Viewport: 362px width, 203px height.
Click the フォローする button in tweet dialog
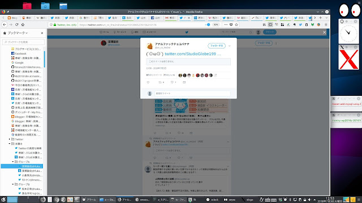click(x=217, y=46)
